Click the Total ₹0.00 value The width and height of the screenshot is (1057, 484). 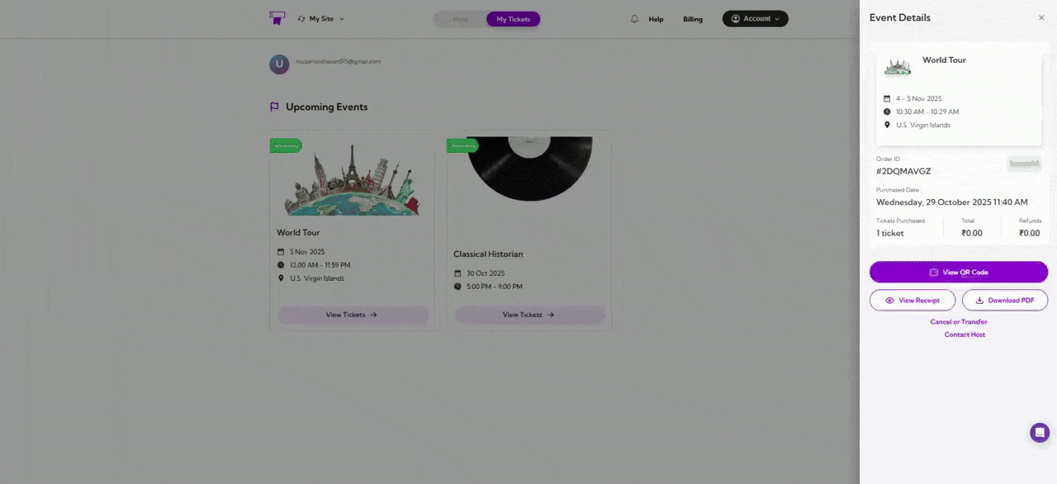972,233
